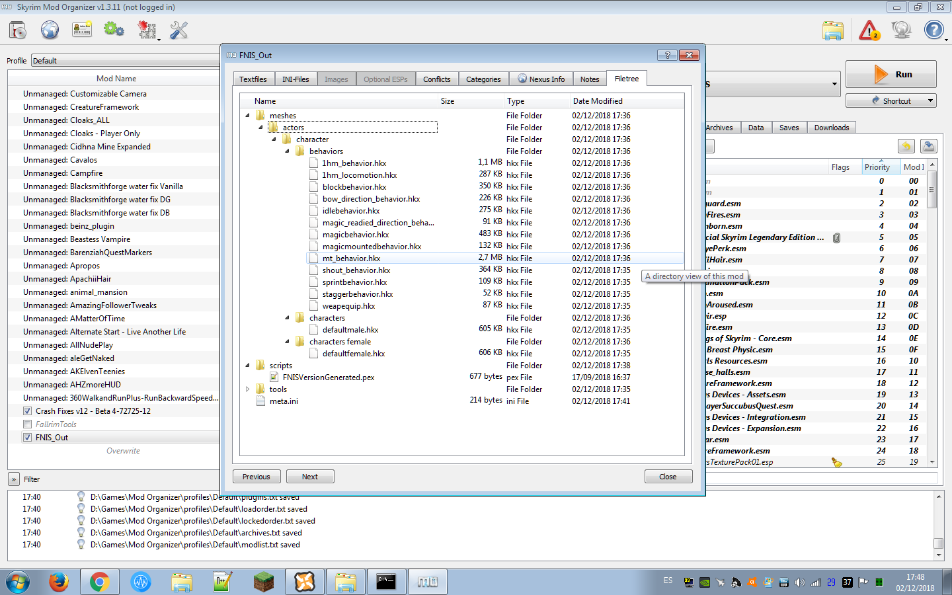Click the Filter expand button
Viewport: 952px width, 595px height.
click(14, 479)
